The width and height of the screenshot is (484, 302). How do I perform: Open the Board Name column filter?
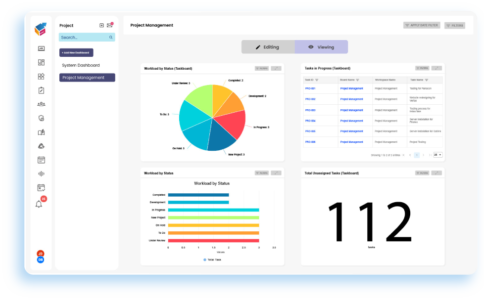click(x=358, y=80)
